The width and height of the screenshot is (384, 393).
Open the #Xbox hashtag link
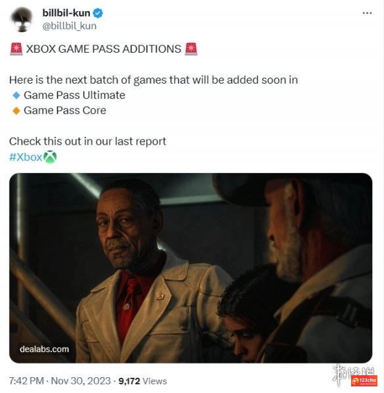(26, 157)
